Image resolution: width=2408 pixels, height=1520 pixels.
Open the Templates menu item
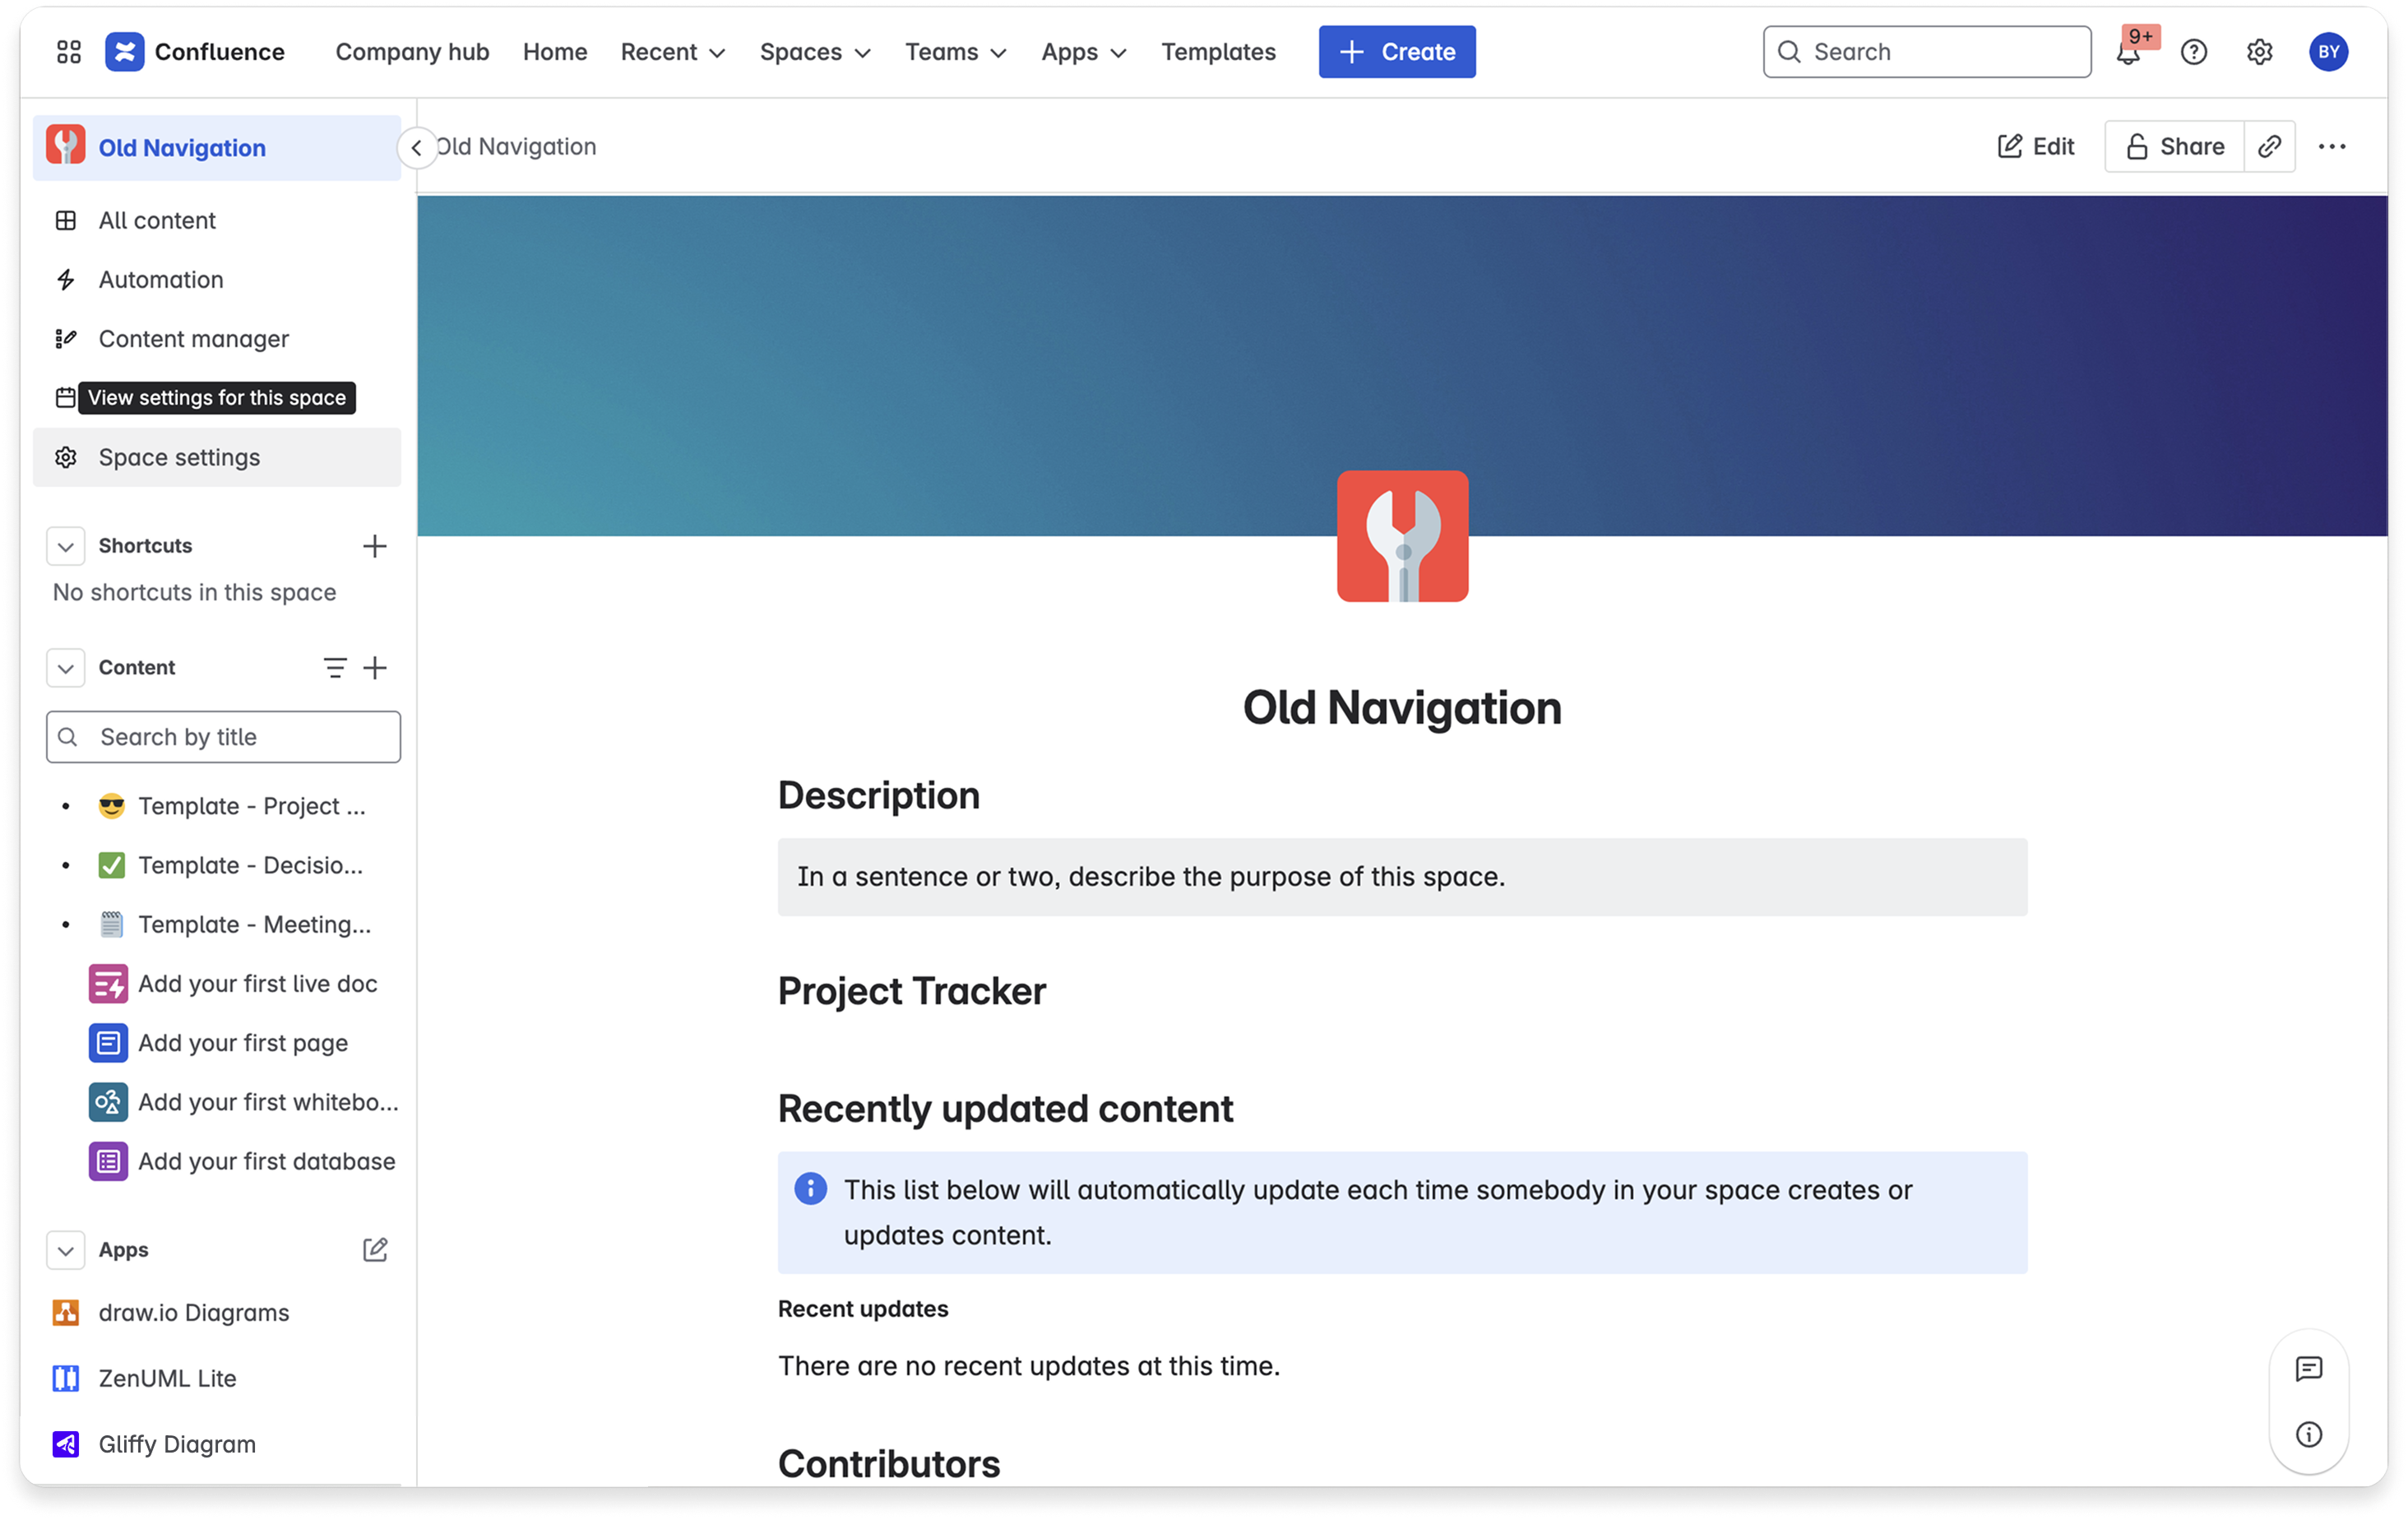coord(1217,52)
